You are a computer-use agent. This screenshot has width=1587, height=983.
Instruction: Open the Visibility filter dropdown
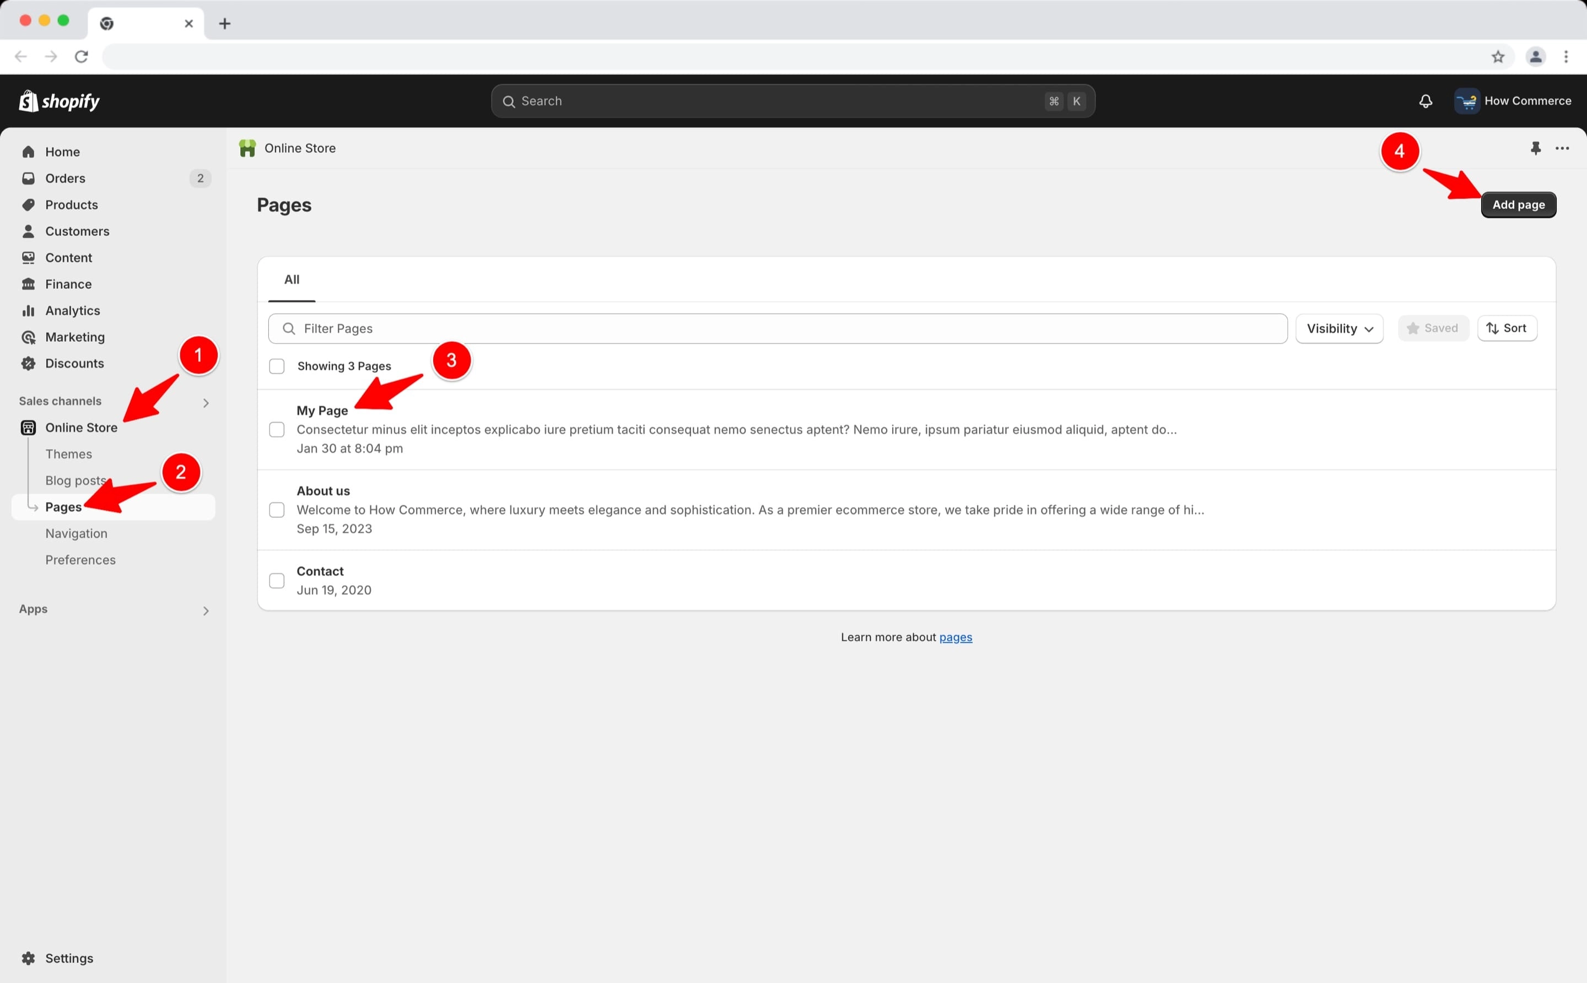point(1339,328)
